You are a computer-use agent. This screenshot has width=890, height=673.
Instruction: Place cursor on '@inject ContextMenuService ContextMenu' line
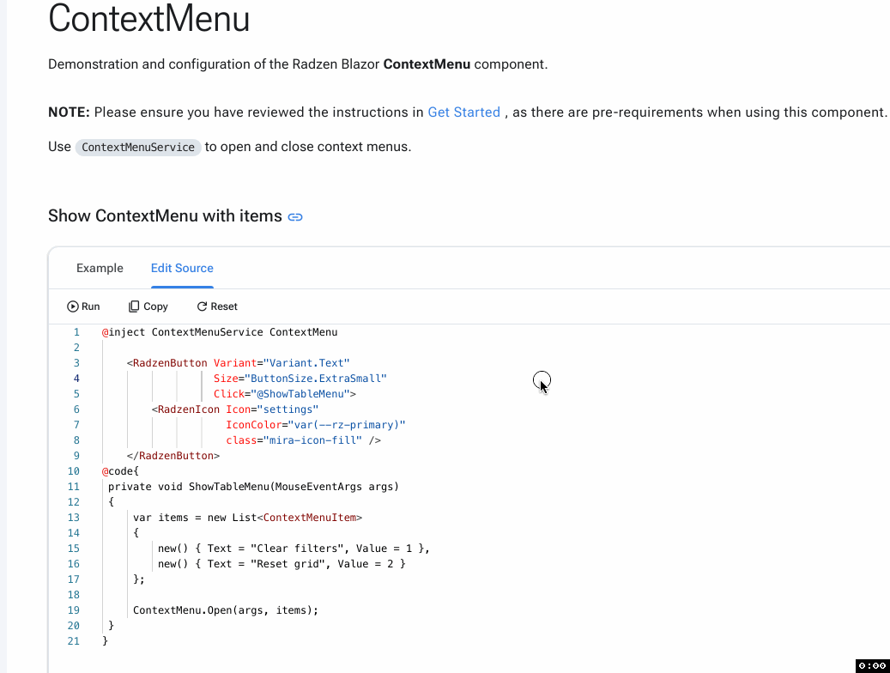pyautogui.click(x=220, y=332)
